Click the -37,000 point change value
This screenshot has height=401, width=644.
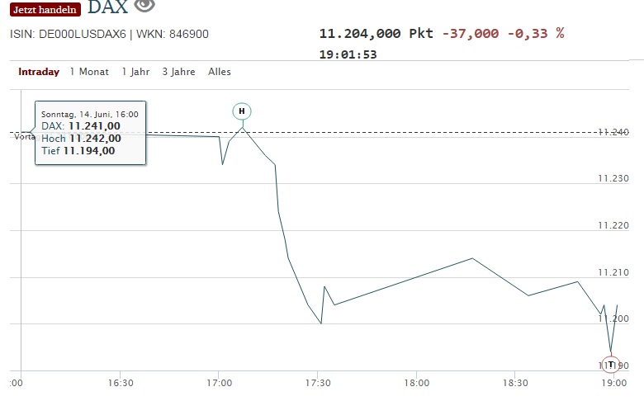[x=471, y=33]
